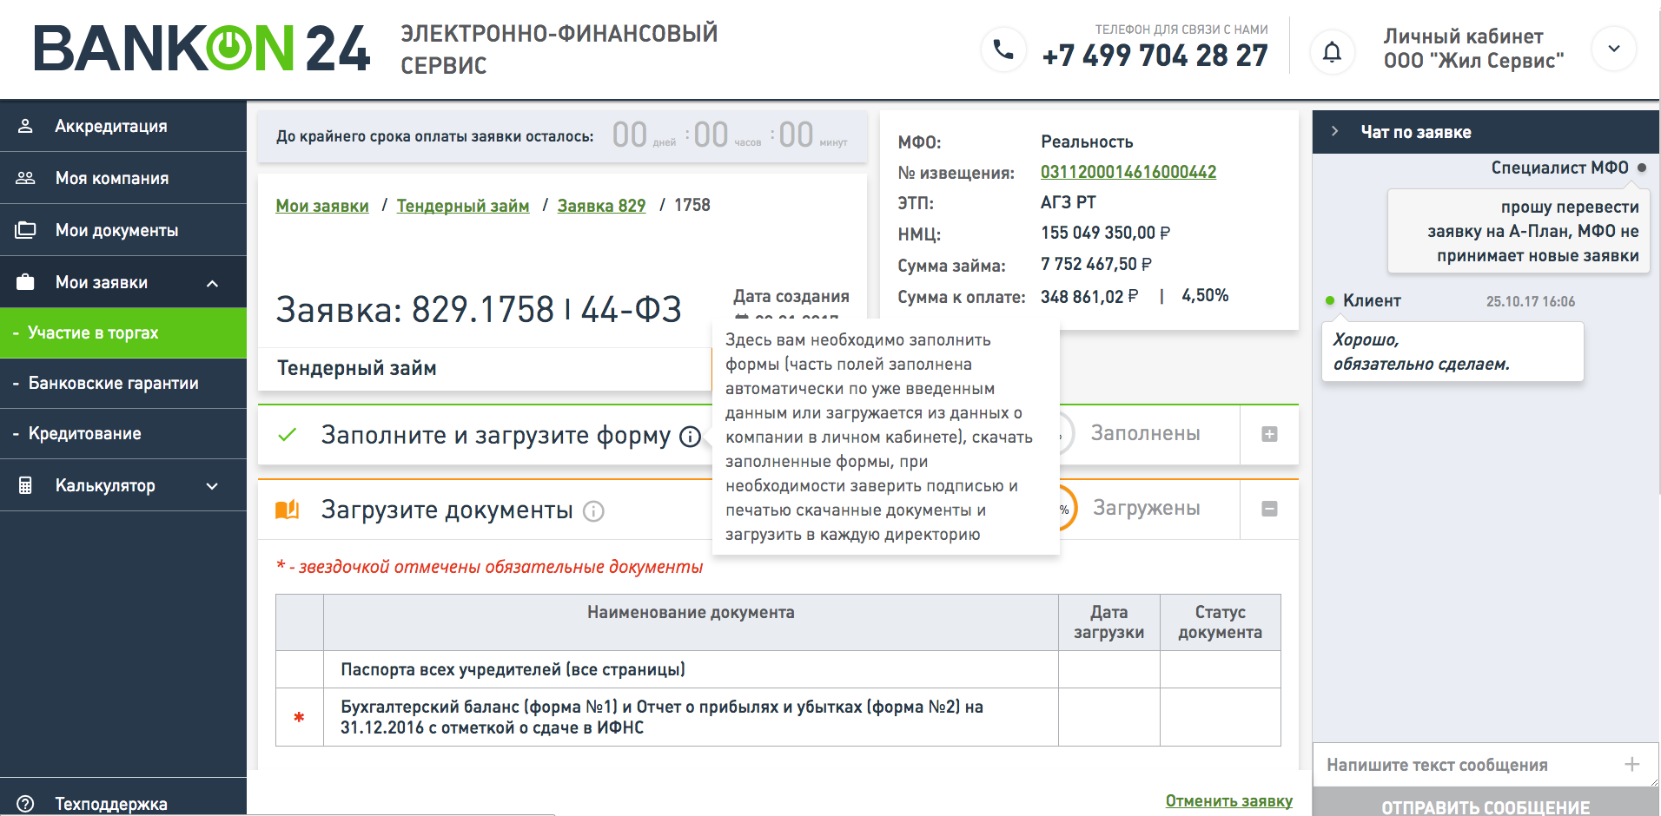Expand the filled forms section with plus
Image resolution: width=1661 pixels, height=816 pixels.
point(1269,434)
